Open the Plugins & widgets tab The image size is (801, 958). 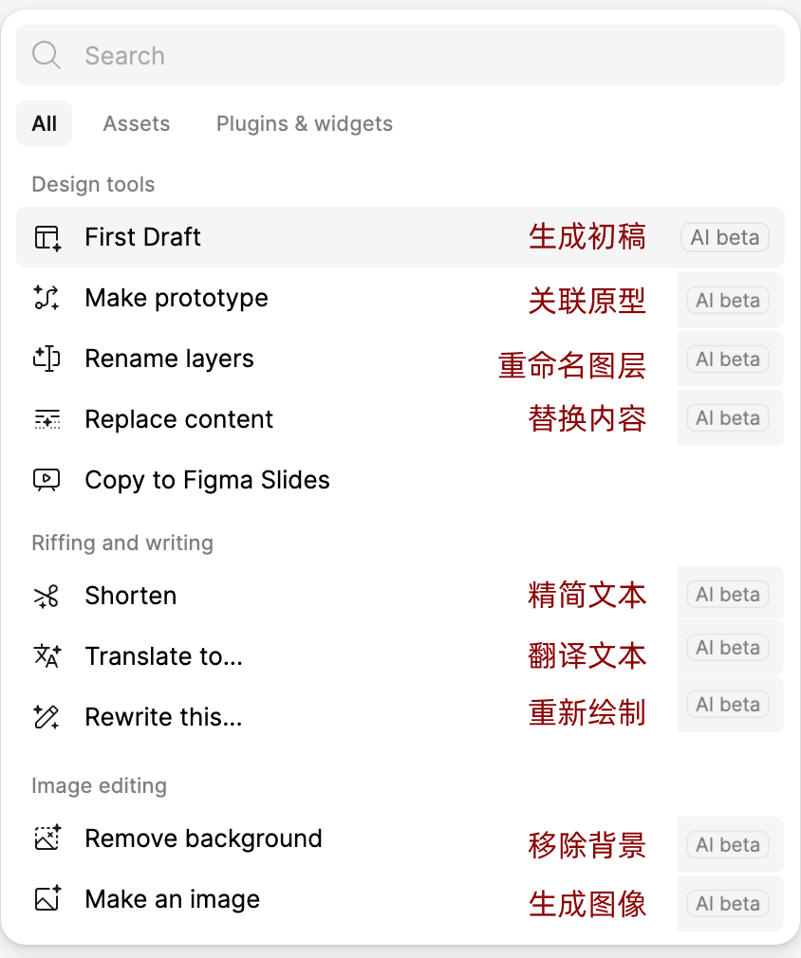click(305, 123)
